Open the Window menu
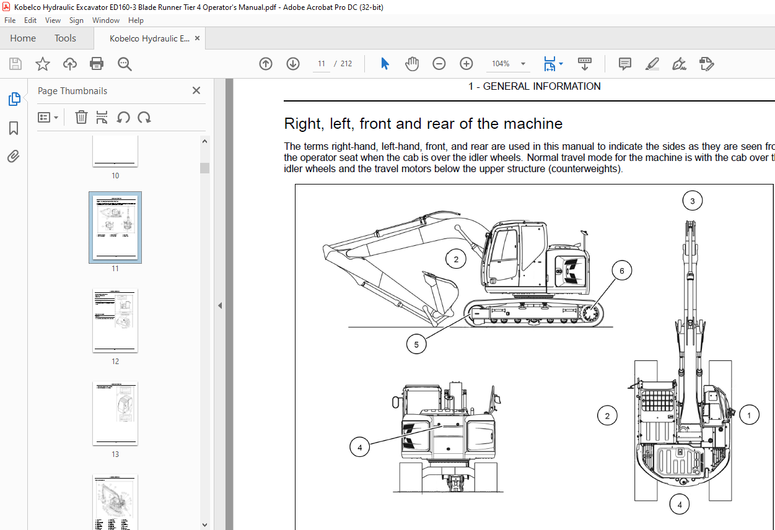 pos(106,20)
